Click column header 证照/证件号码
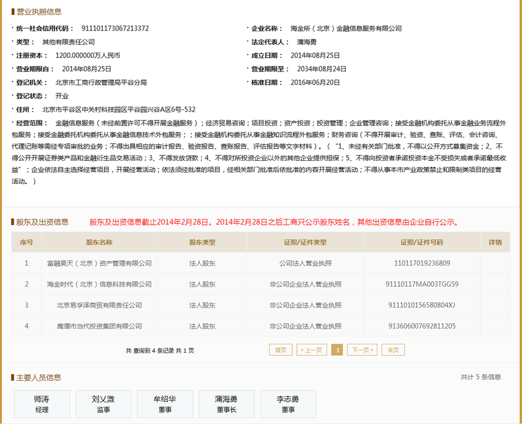Image resolution: width=522 pixels, height=424 pixels. pyautogui.click(x=422, y=242)
